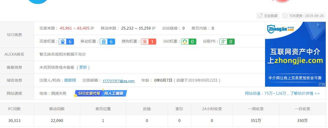
Task: Click the Google PR g+ icon badge
Action: point(223,42)
